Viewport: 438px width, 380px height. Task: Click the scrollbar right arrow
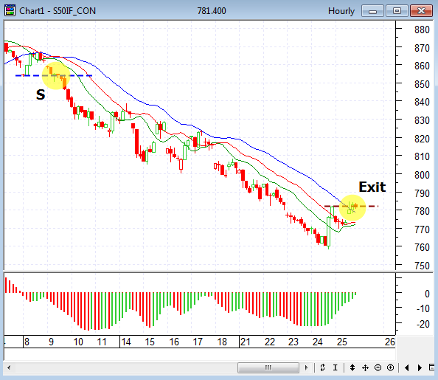pyautogui.click(x=307, y=367)
